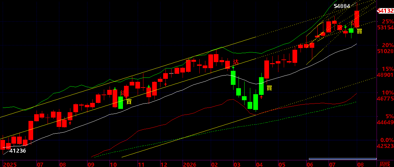The height and width of the screenshot is (167, 394).
Task: Click the horizontal scrollbar at the chart bottom
Action: click(x=343, y=159)
